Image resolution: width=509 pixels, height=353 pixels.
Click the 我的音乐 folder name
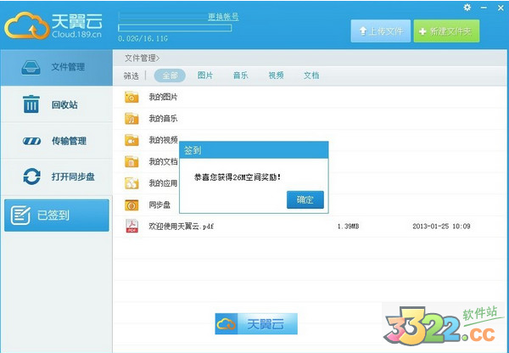(x=163, y=119)
